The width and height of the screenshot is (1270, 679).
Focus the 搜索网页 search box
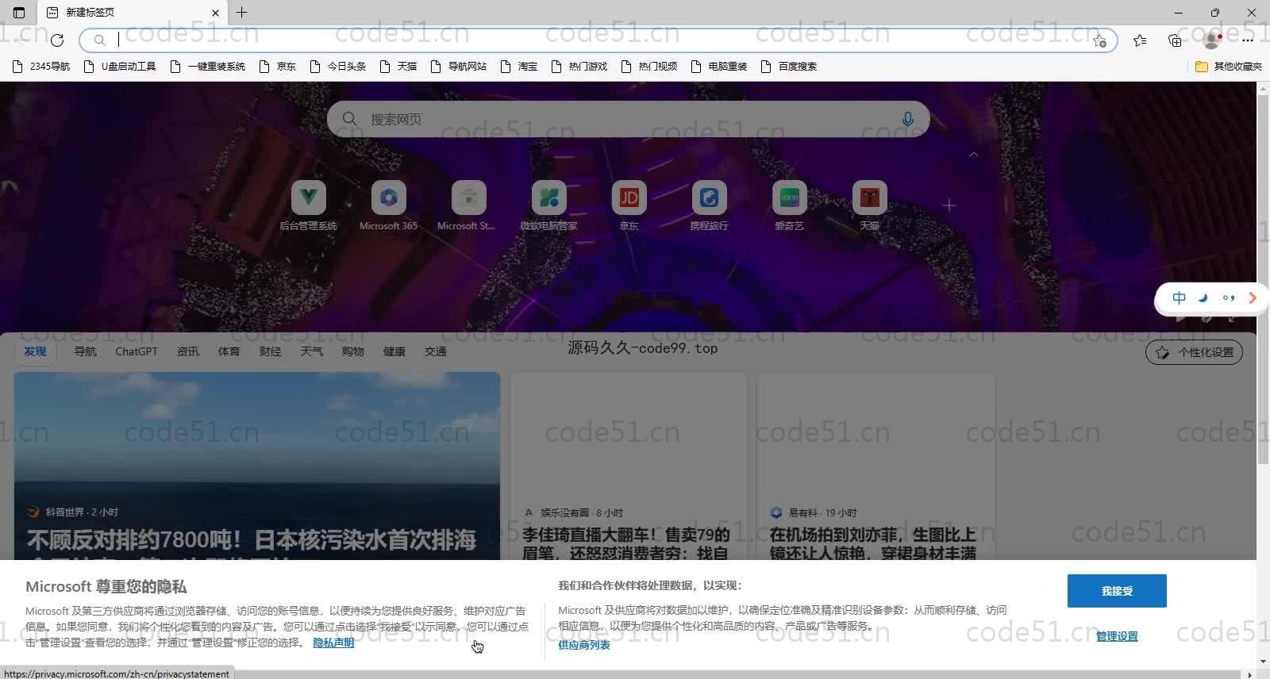pyautogui.click(x=629, y=119)
